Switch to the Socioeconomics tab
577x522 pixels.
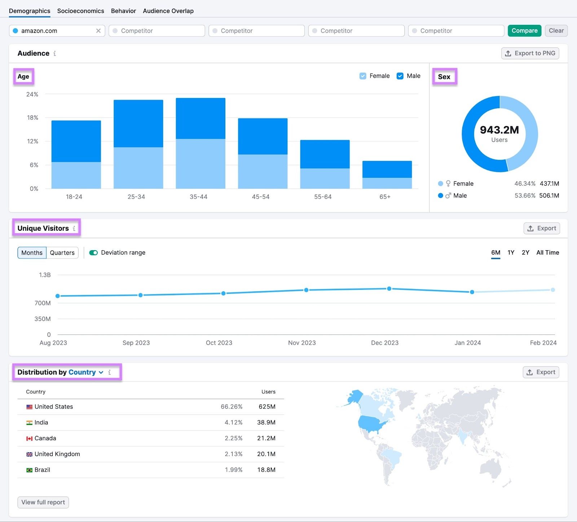point(80,11)
